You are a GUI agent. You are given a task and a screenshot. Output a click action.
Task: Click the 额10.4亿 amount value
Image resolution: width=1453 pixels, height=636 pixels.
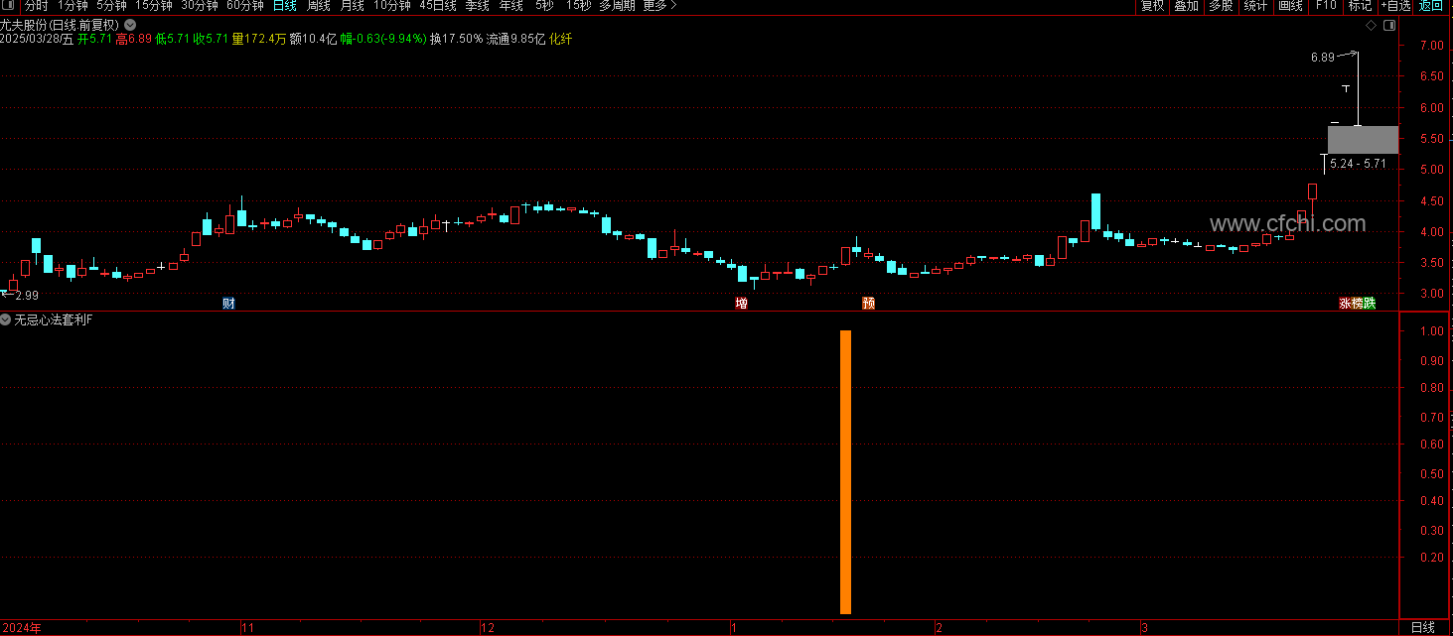[x=313, y=39]
